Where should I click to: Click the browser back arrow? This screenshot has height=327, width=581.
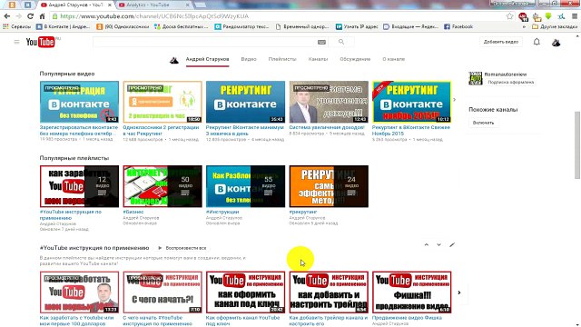7,16
